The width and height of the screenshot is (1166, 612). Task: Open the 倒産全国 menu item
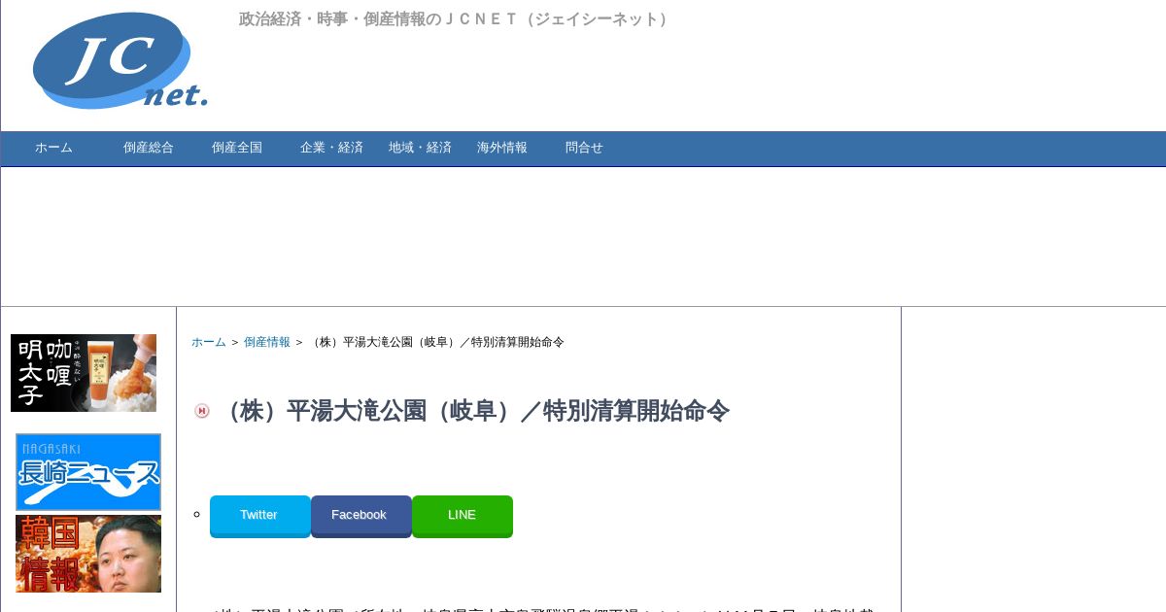pos(237,148)
